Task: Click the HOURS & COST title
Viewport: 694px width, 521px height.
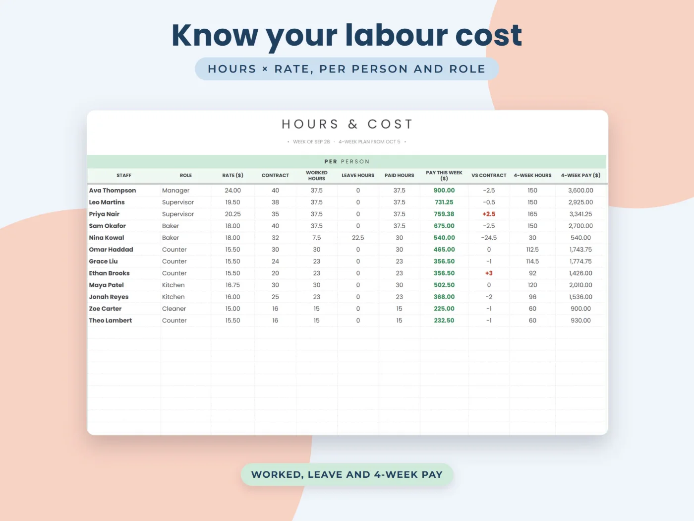Action: pos(347,124)
